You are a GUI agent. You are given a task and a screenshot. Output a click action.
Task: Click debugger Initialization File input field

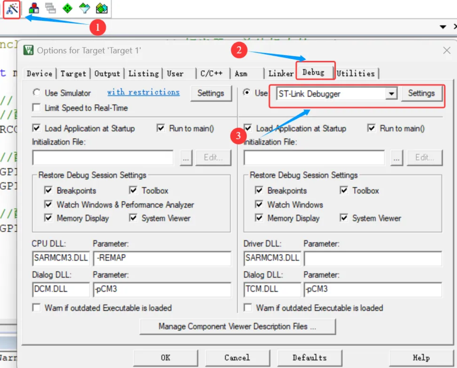[x=314, y=157]
